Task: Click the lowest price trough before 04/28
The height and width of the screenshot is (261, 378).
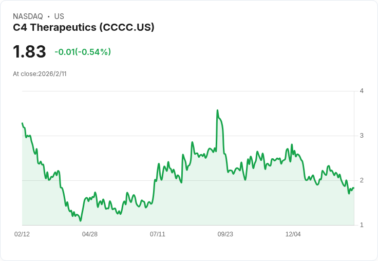Action: pyautogui.click(x=81, y=220)
